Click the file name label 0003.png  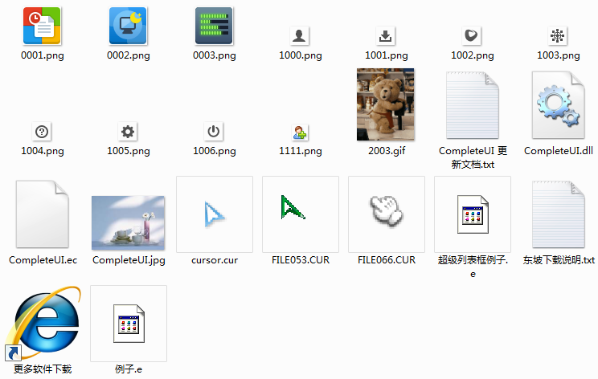click(x=215, y=55)
